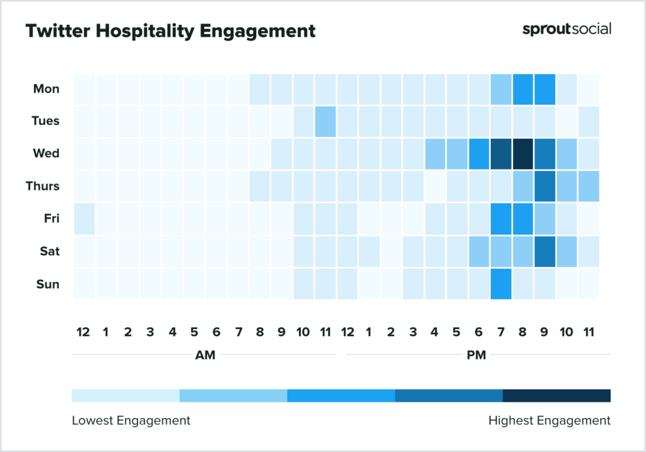Screen dimensions: 646x452
Task: Click the Tuesday 11 AM heatmap cell
Action: tap(326, 121)
